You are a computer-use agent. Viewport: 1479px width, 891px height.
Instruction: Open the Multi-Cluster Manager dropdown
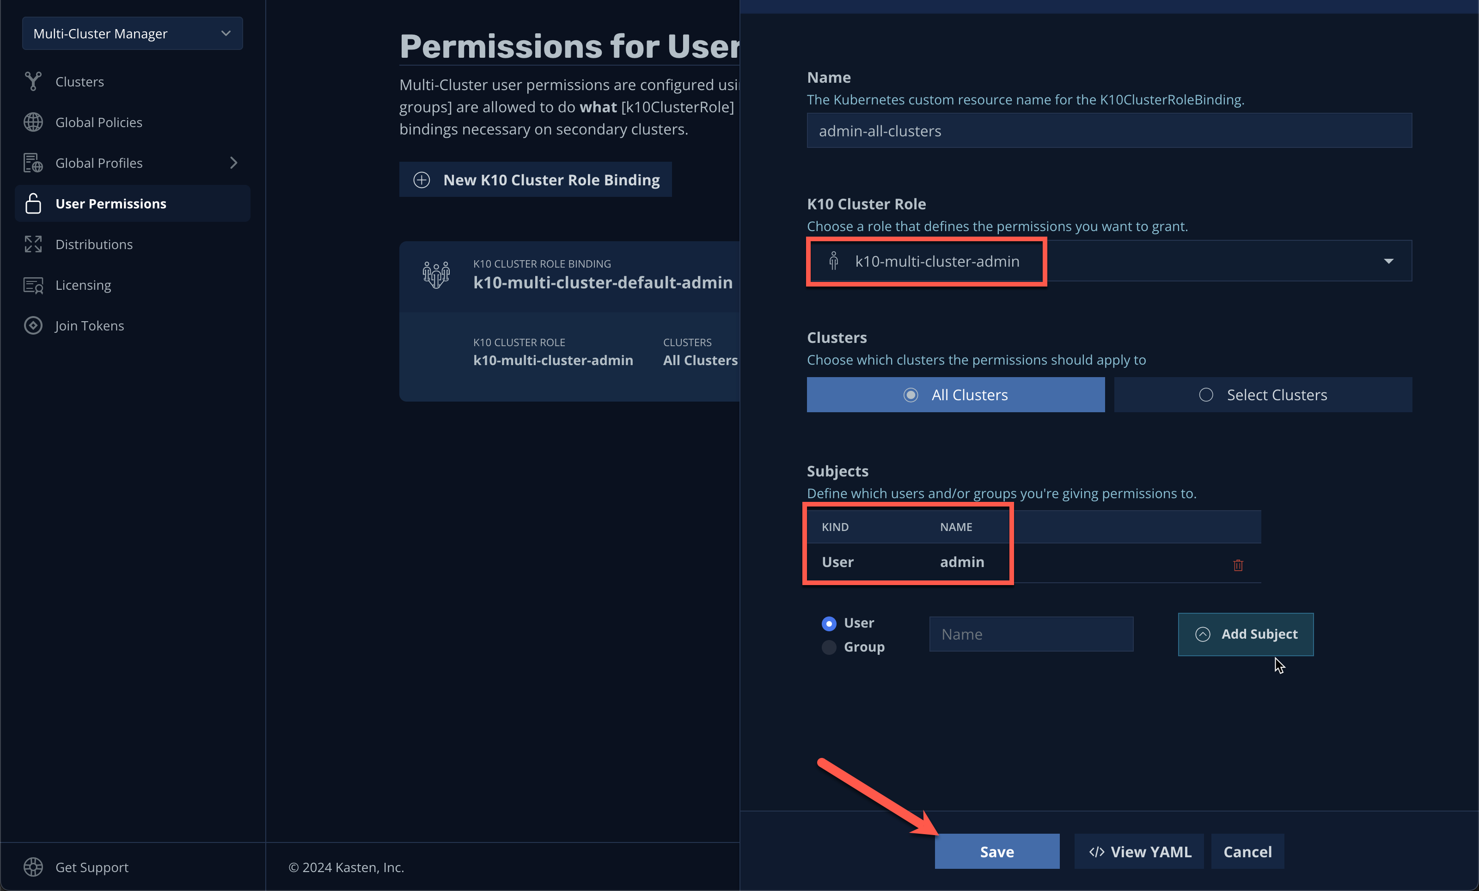pos(132,34)
